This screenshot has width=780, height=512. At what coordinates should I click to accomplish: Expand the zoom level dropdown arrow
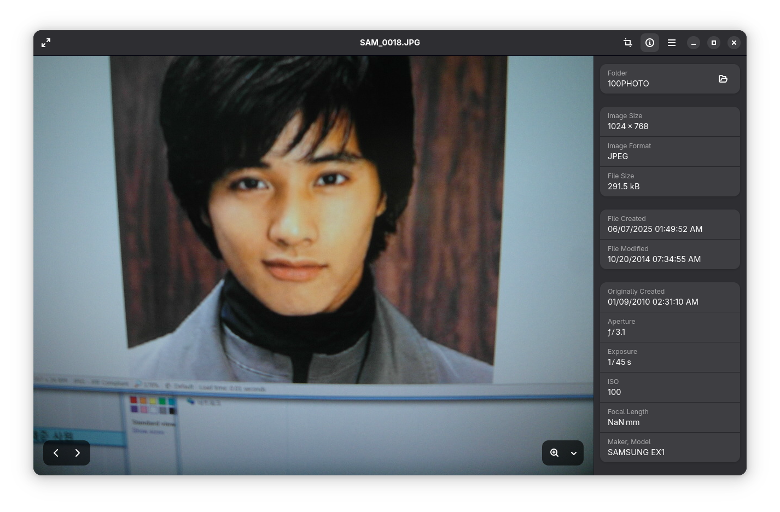[x=574, y=453]
